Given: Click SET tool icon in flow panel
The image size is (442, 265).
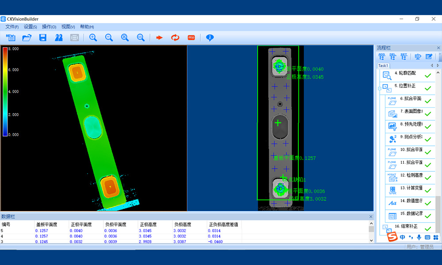Looking at the screenshot, I should pos(404,57).
